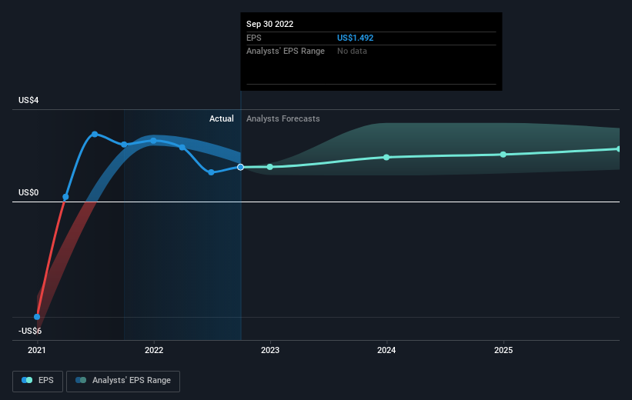
Task: Toggle the Analysts' EPS Range legend
Action: pyautogui.click(x=123, y=381)
